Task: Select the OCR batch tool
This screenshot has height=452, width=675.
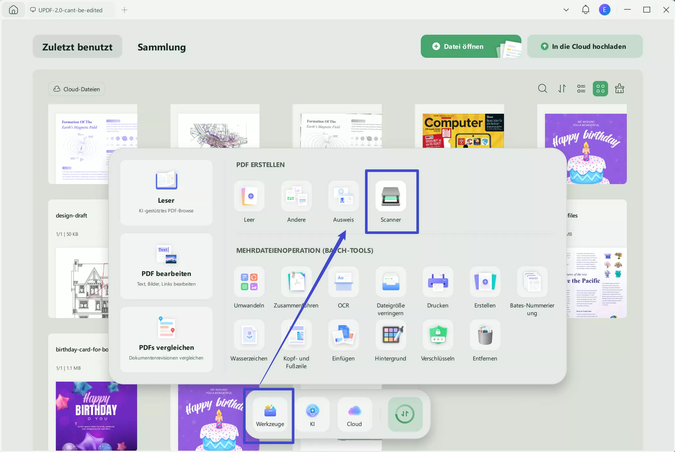Action: tap(343, 282)
